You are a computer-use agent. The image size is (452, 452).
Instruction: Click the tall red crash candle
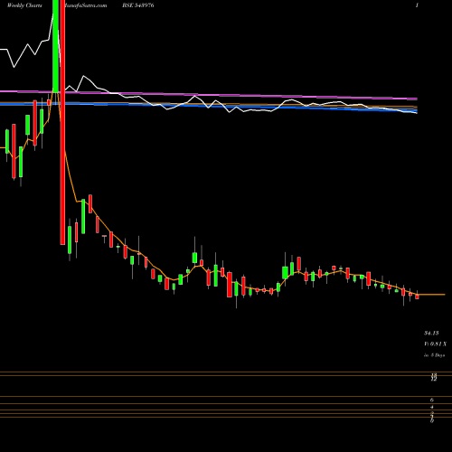pos(62,122)
